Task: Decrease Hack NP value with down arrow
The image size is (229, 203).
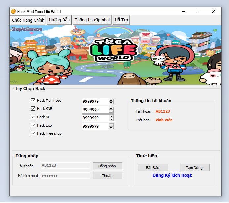Action: [x=111, y=120]
